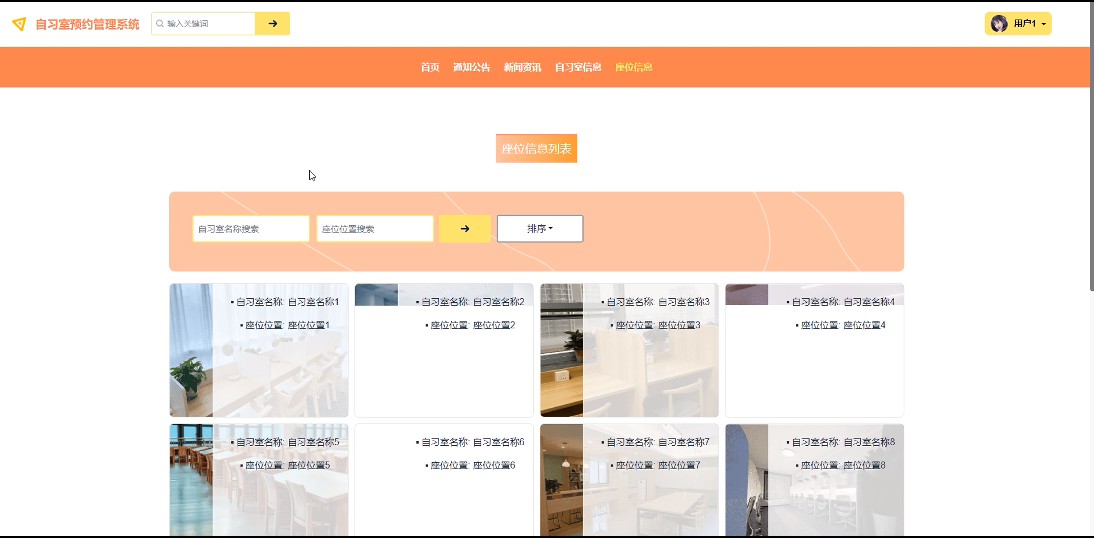Viewport: 1094px width, 538px height.
Task: Open the 新闻资讯 menu item
Action: [x=522, y=67]
